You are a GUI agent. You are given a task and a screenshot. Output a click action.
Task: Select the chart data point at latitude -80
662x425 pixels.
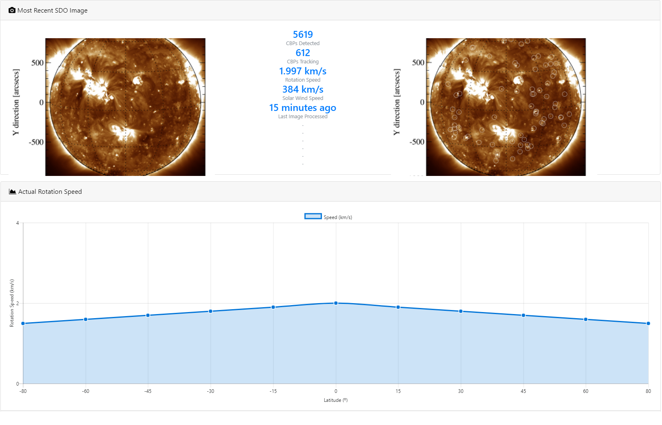coord(23,323)
